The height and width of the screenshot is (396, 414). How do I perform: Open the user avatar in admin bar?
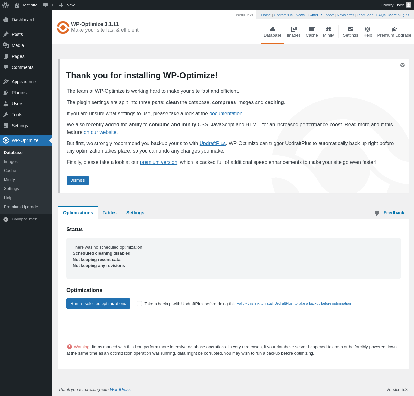(x=409, y=5)
